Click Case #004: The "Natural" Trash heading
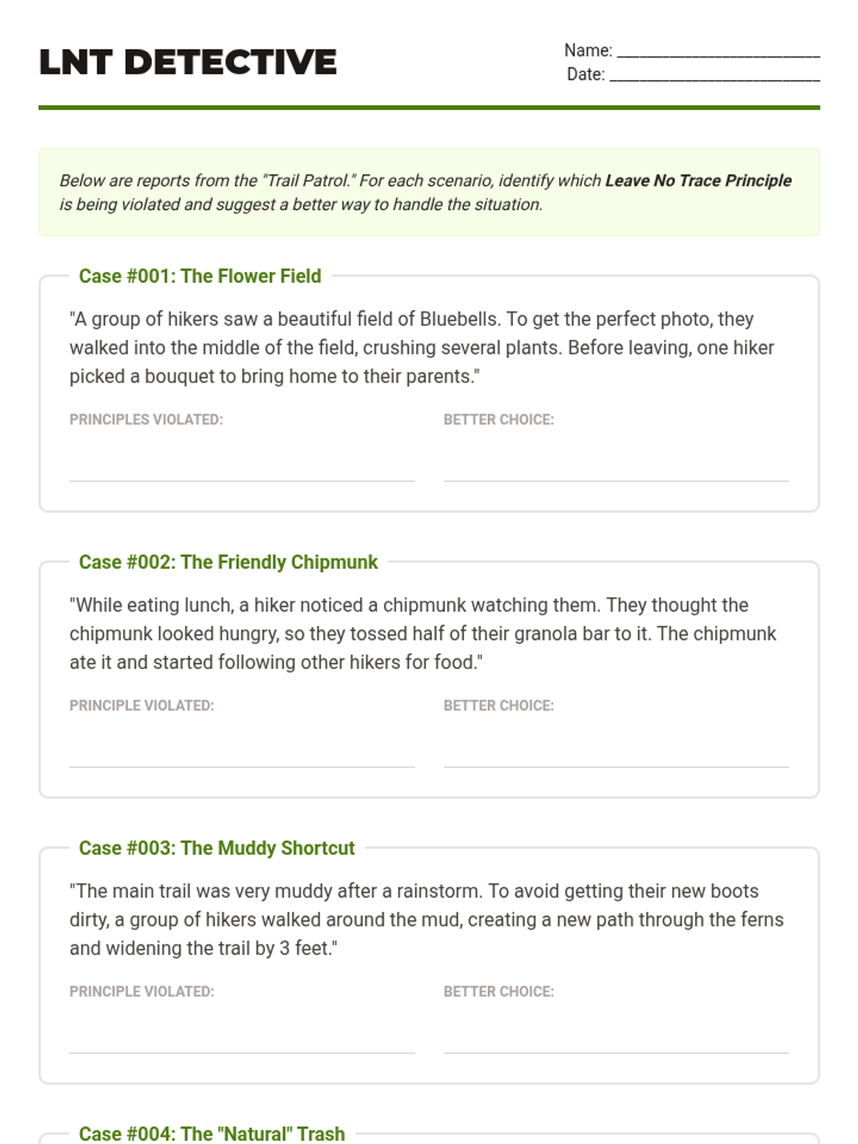Image resolution: width=858 pixels, height=1144 pixels. pyautogui.click(x=212, y=1134)
